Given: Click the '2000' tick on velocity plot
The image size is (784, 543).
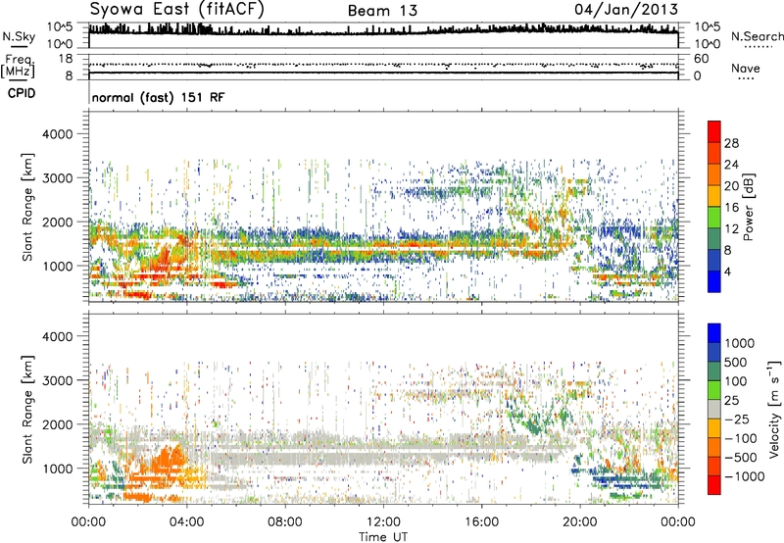Looking at the screenshot, I should 57,424.
